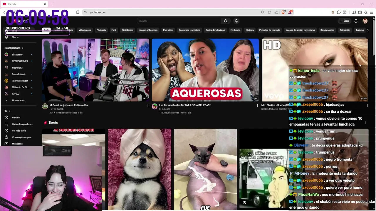The width and height of the screenshot is (376, 211).
Task: Show more category chips with right arrow
Action: pos(368,30)
